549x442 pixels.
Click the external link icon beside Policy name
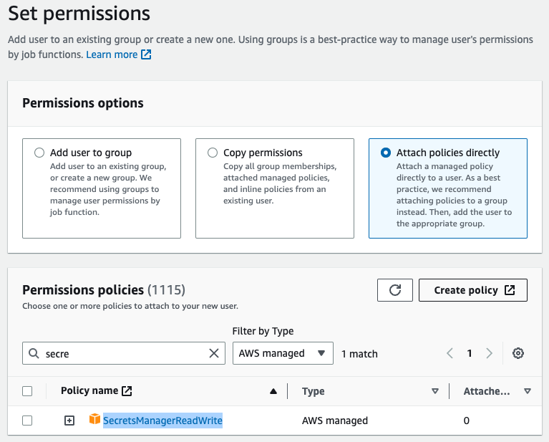click(127, 391)
